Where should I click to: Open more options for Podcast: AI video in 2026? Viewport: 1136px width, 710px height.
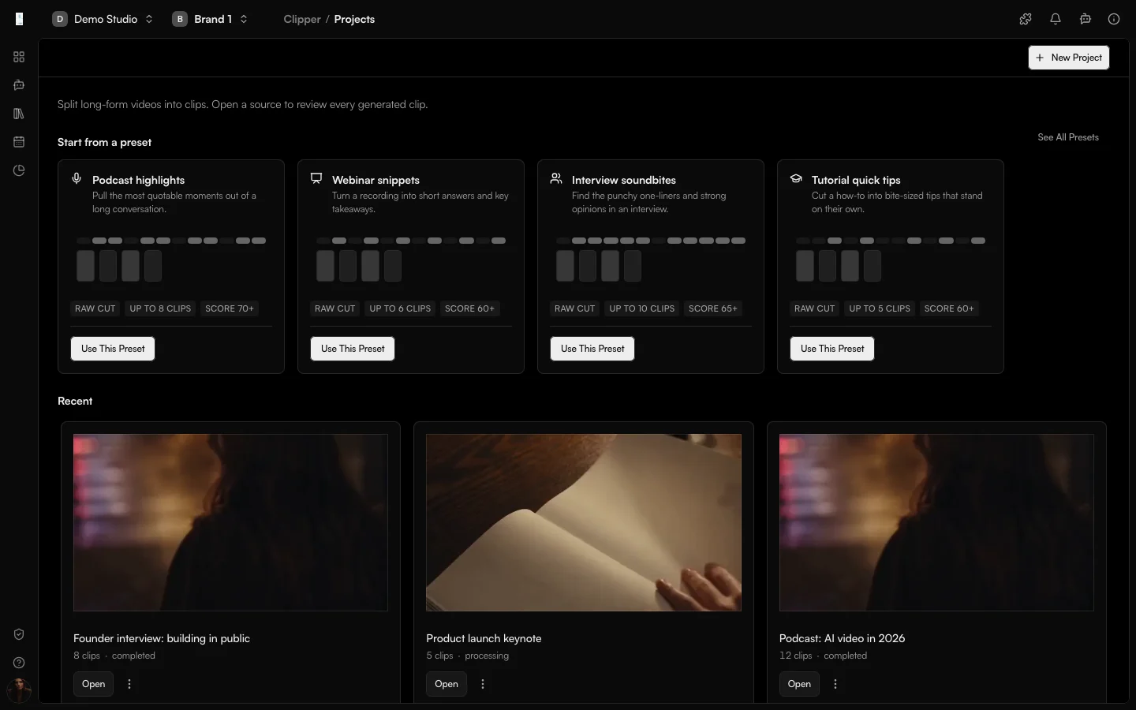pos(835,684)
